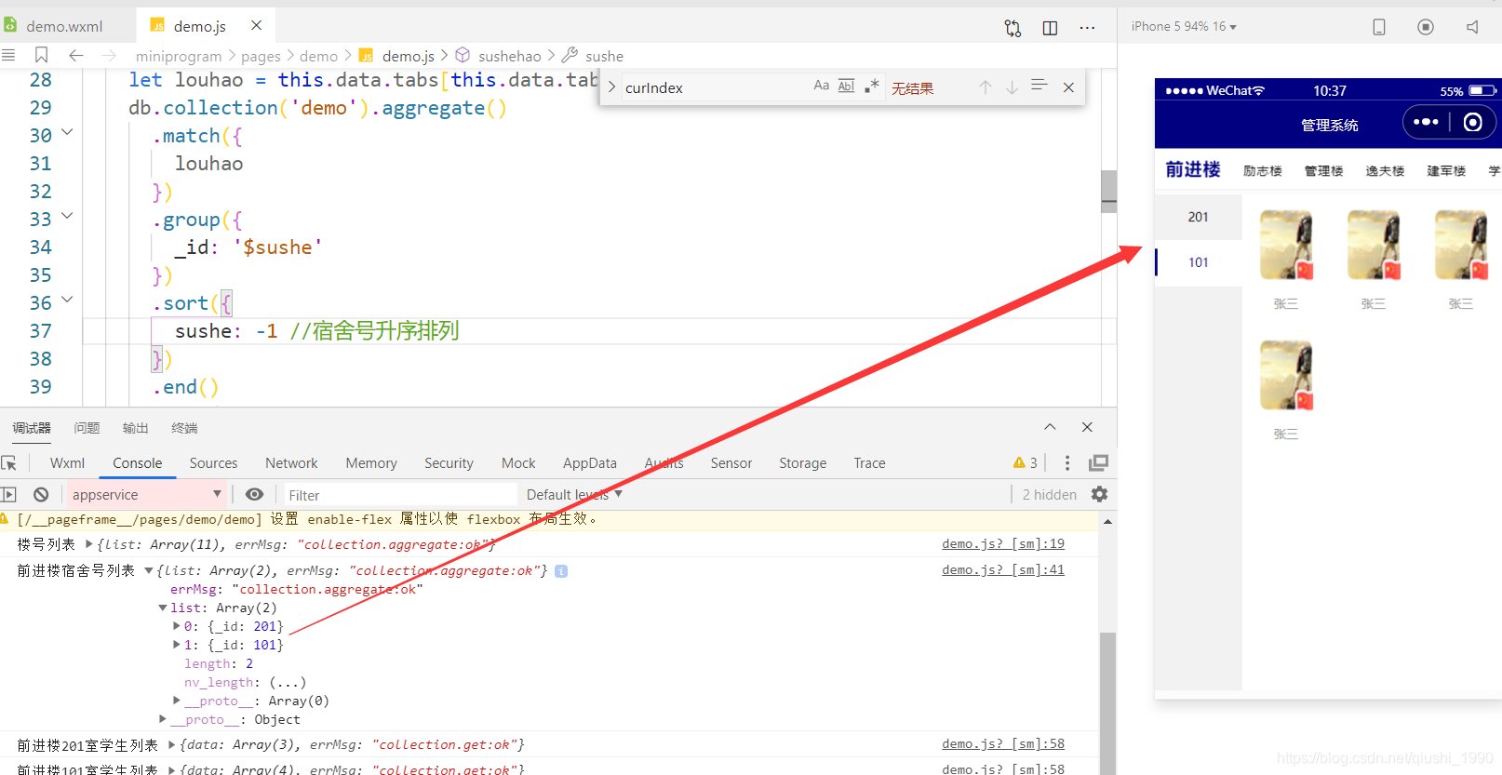1502x775 pixels.
Task: Expand the 1: {_id: 101} entry
Action: coord(177,645)
